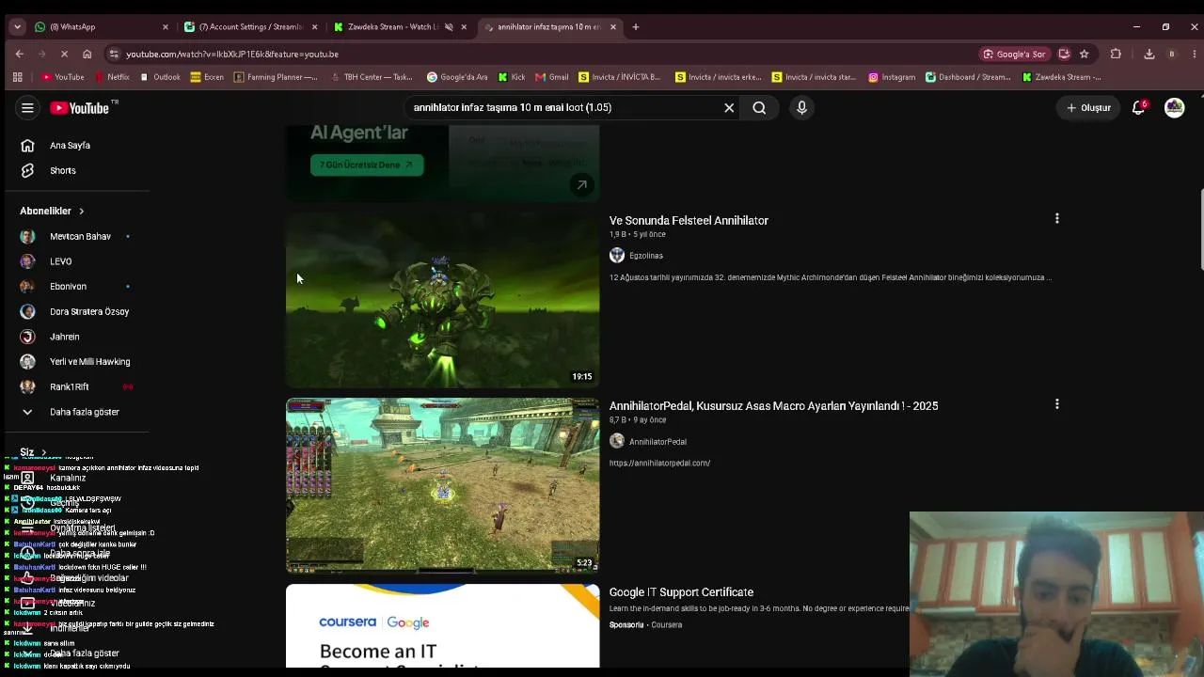Switch to the WhatsApp tab
This screenshot has width=1204, height=677.
pyautogui.click(x=101, y=27)
